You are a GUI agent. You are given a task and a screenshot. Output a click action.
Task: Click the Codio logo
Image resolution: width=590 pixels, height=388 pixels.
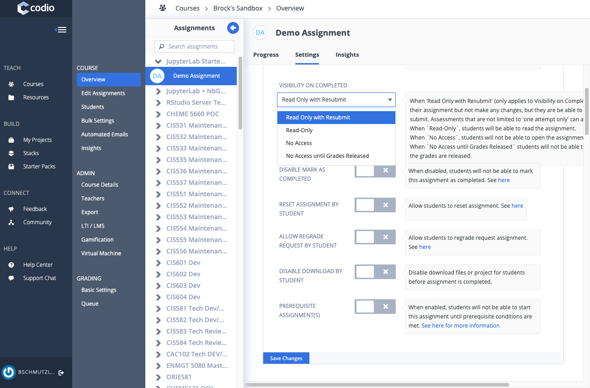[35, 8]
